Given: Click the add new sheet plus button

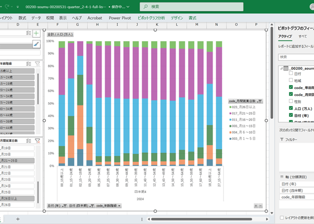Looking at the screenshot, I should [18, 219].
